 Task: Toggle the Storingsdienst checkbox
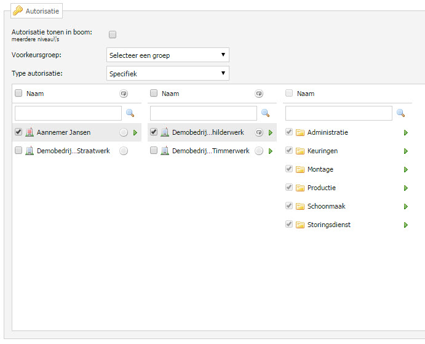(x=289, y=224)
